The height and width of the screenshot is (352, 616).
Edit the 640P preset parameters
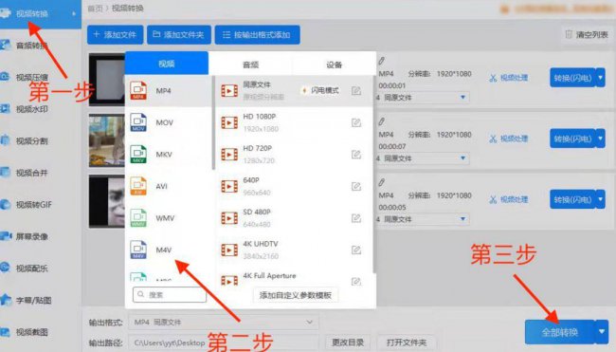(356, 186)
